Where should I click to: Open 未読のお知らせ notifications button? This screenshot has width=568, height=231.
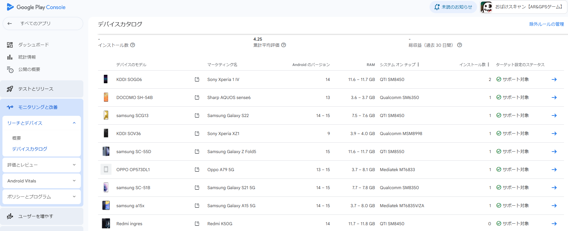(453, 7)
